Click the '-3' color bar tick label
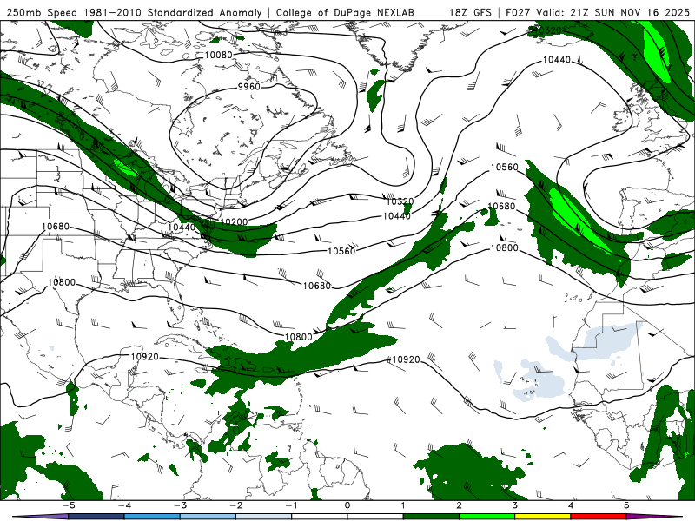Viewport: 695px width, 521px height. tap(180, 505)
